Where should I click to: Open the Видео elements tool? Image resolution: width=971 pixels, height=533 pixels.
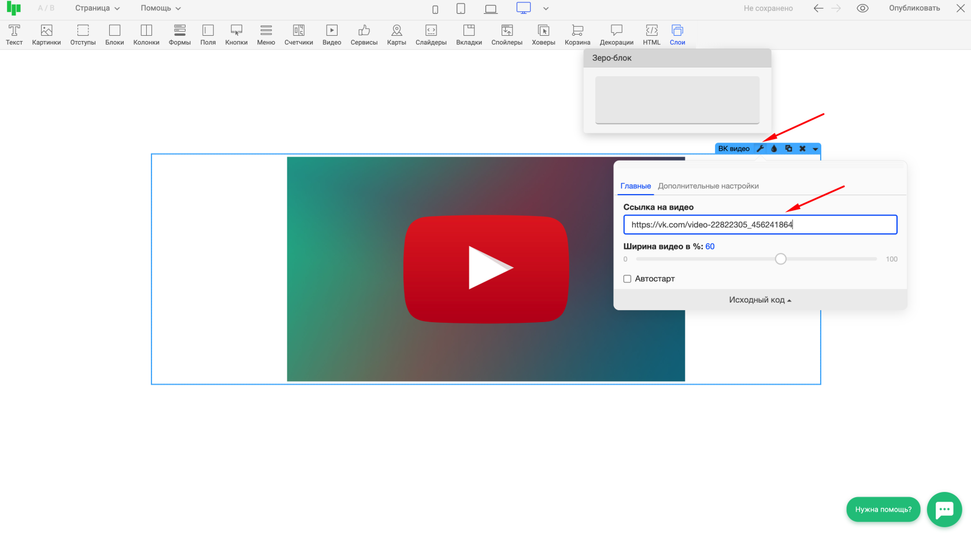(332, 35)
